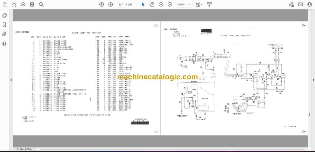
Task: Open the find text magnifier tool
Action: point(41,5)
